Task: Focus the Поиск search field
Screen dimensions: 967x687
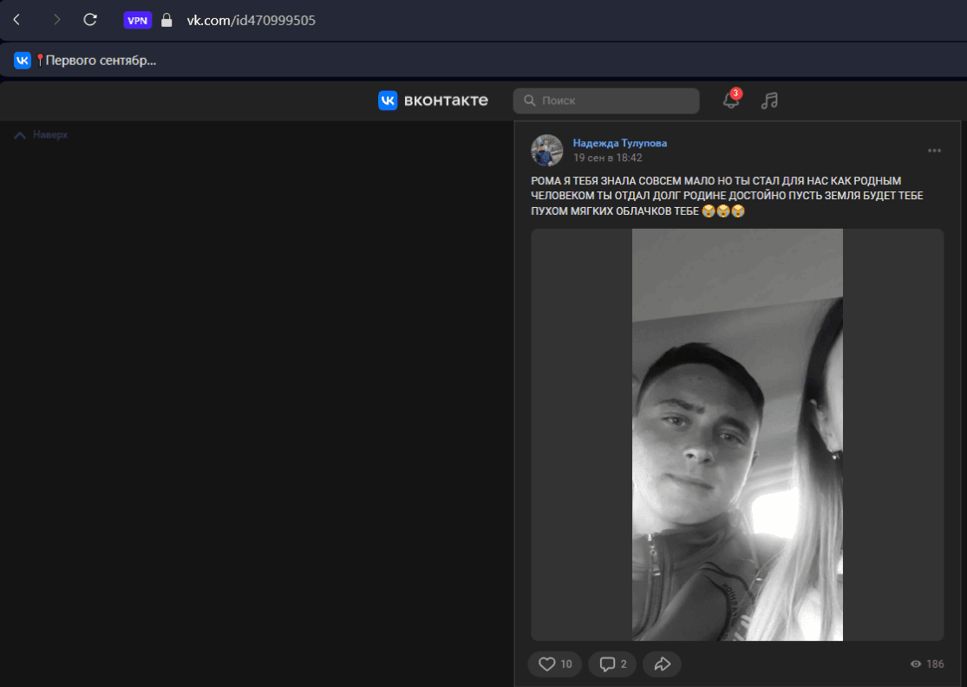Action: coord(606,100)
